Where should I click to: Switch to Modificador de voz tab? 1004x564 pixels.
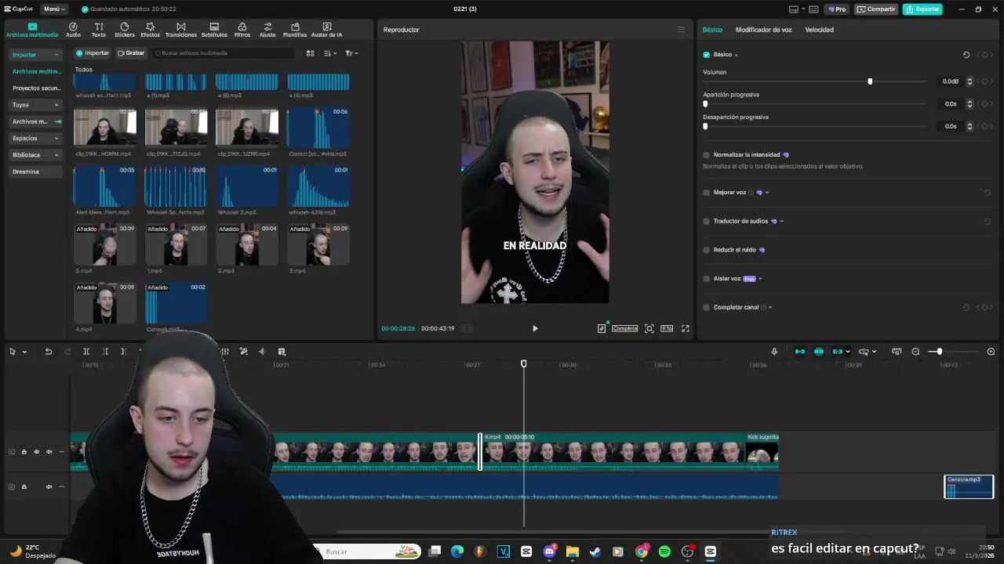(763, 30)
